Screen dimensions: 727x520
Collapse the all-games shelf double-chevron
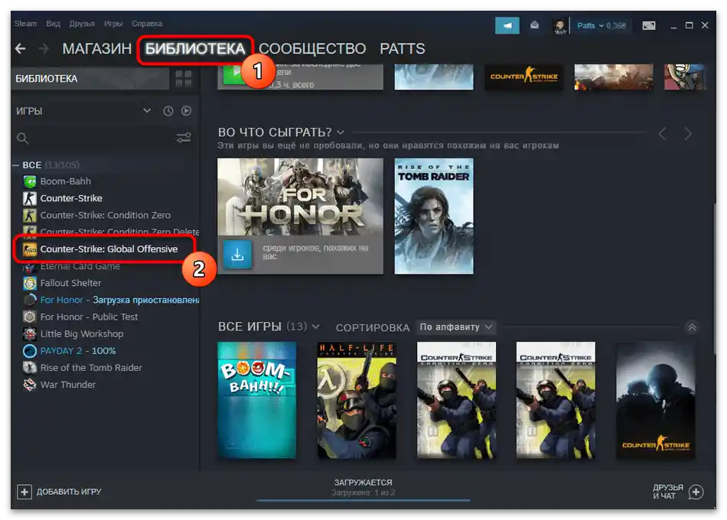pyautogui.click(x=692, y=327)
